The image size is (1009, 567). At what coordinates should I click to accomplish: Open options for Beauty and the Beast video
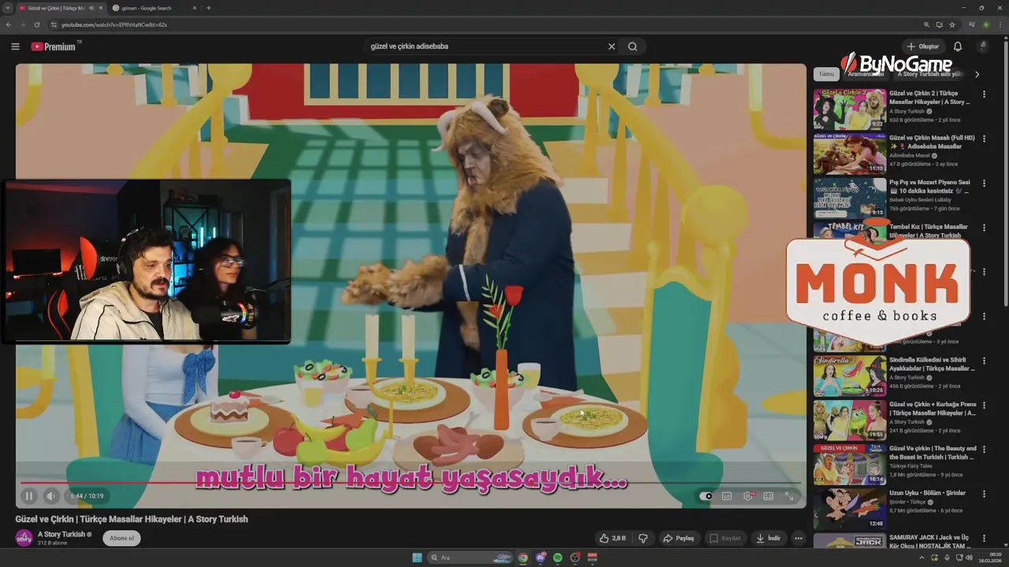(983, 450)
